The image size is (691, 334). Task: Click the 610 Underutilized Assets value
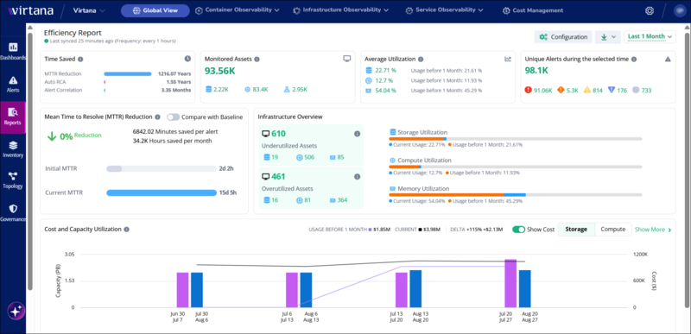[279, 134]
